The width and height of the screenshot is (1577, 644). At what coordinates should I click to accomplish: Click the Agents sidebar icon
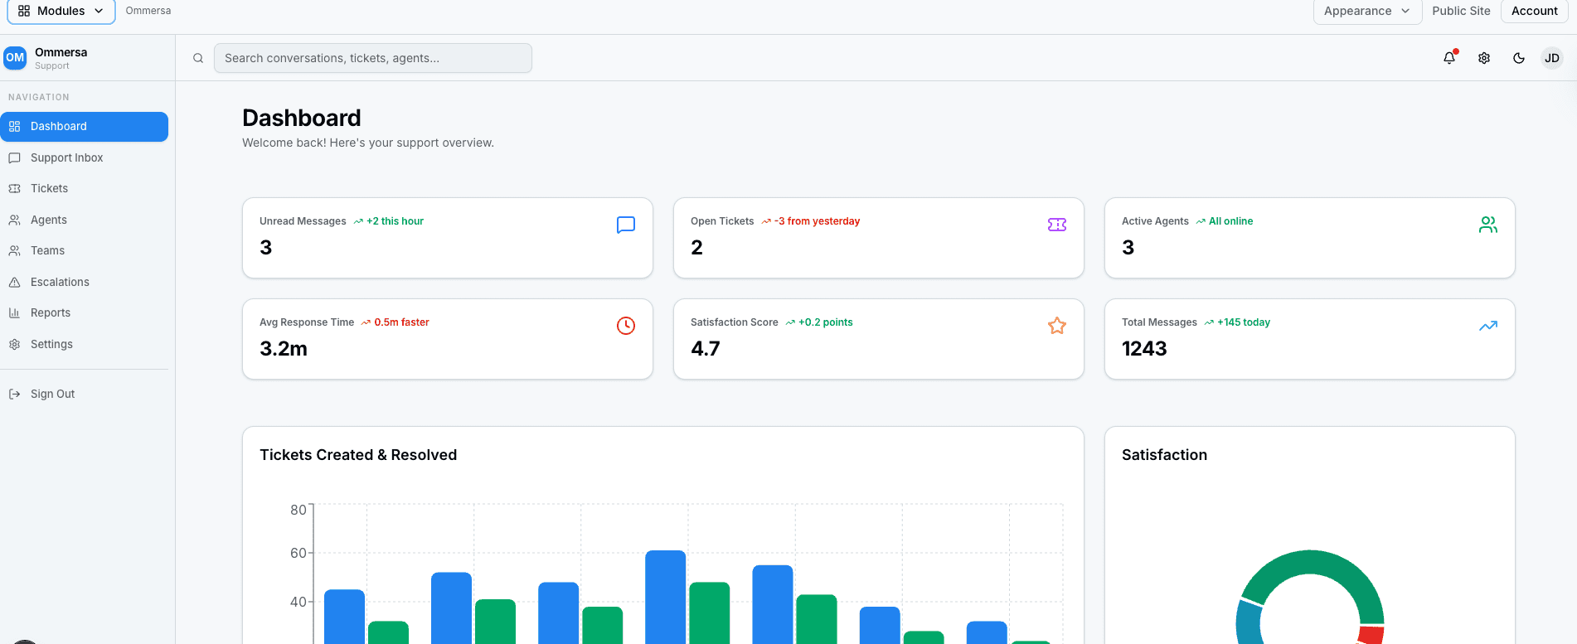pos(14,220)
